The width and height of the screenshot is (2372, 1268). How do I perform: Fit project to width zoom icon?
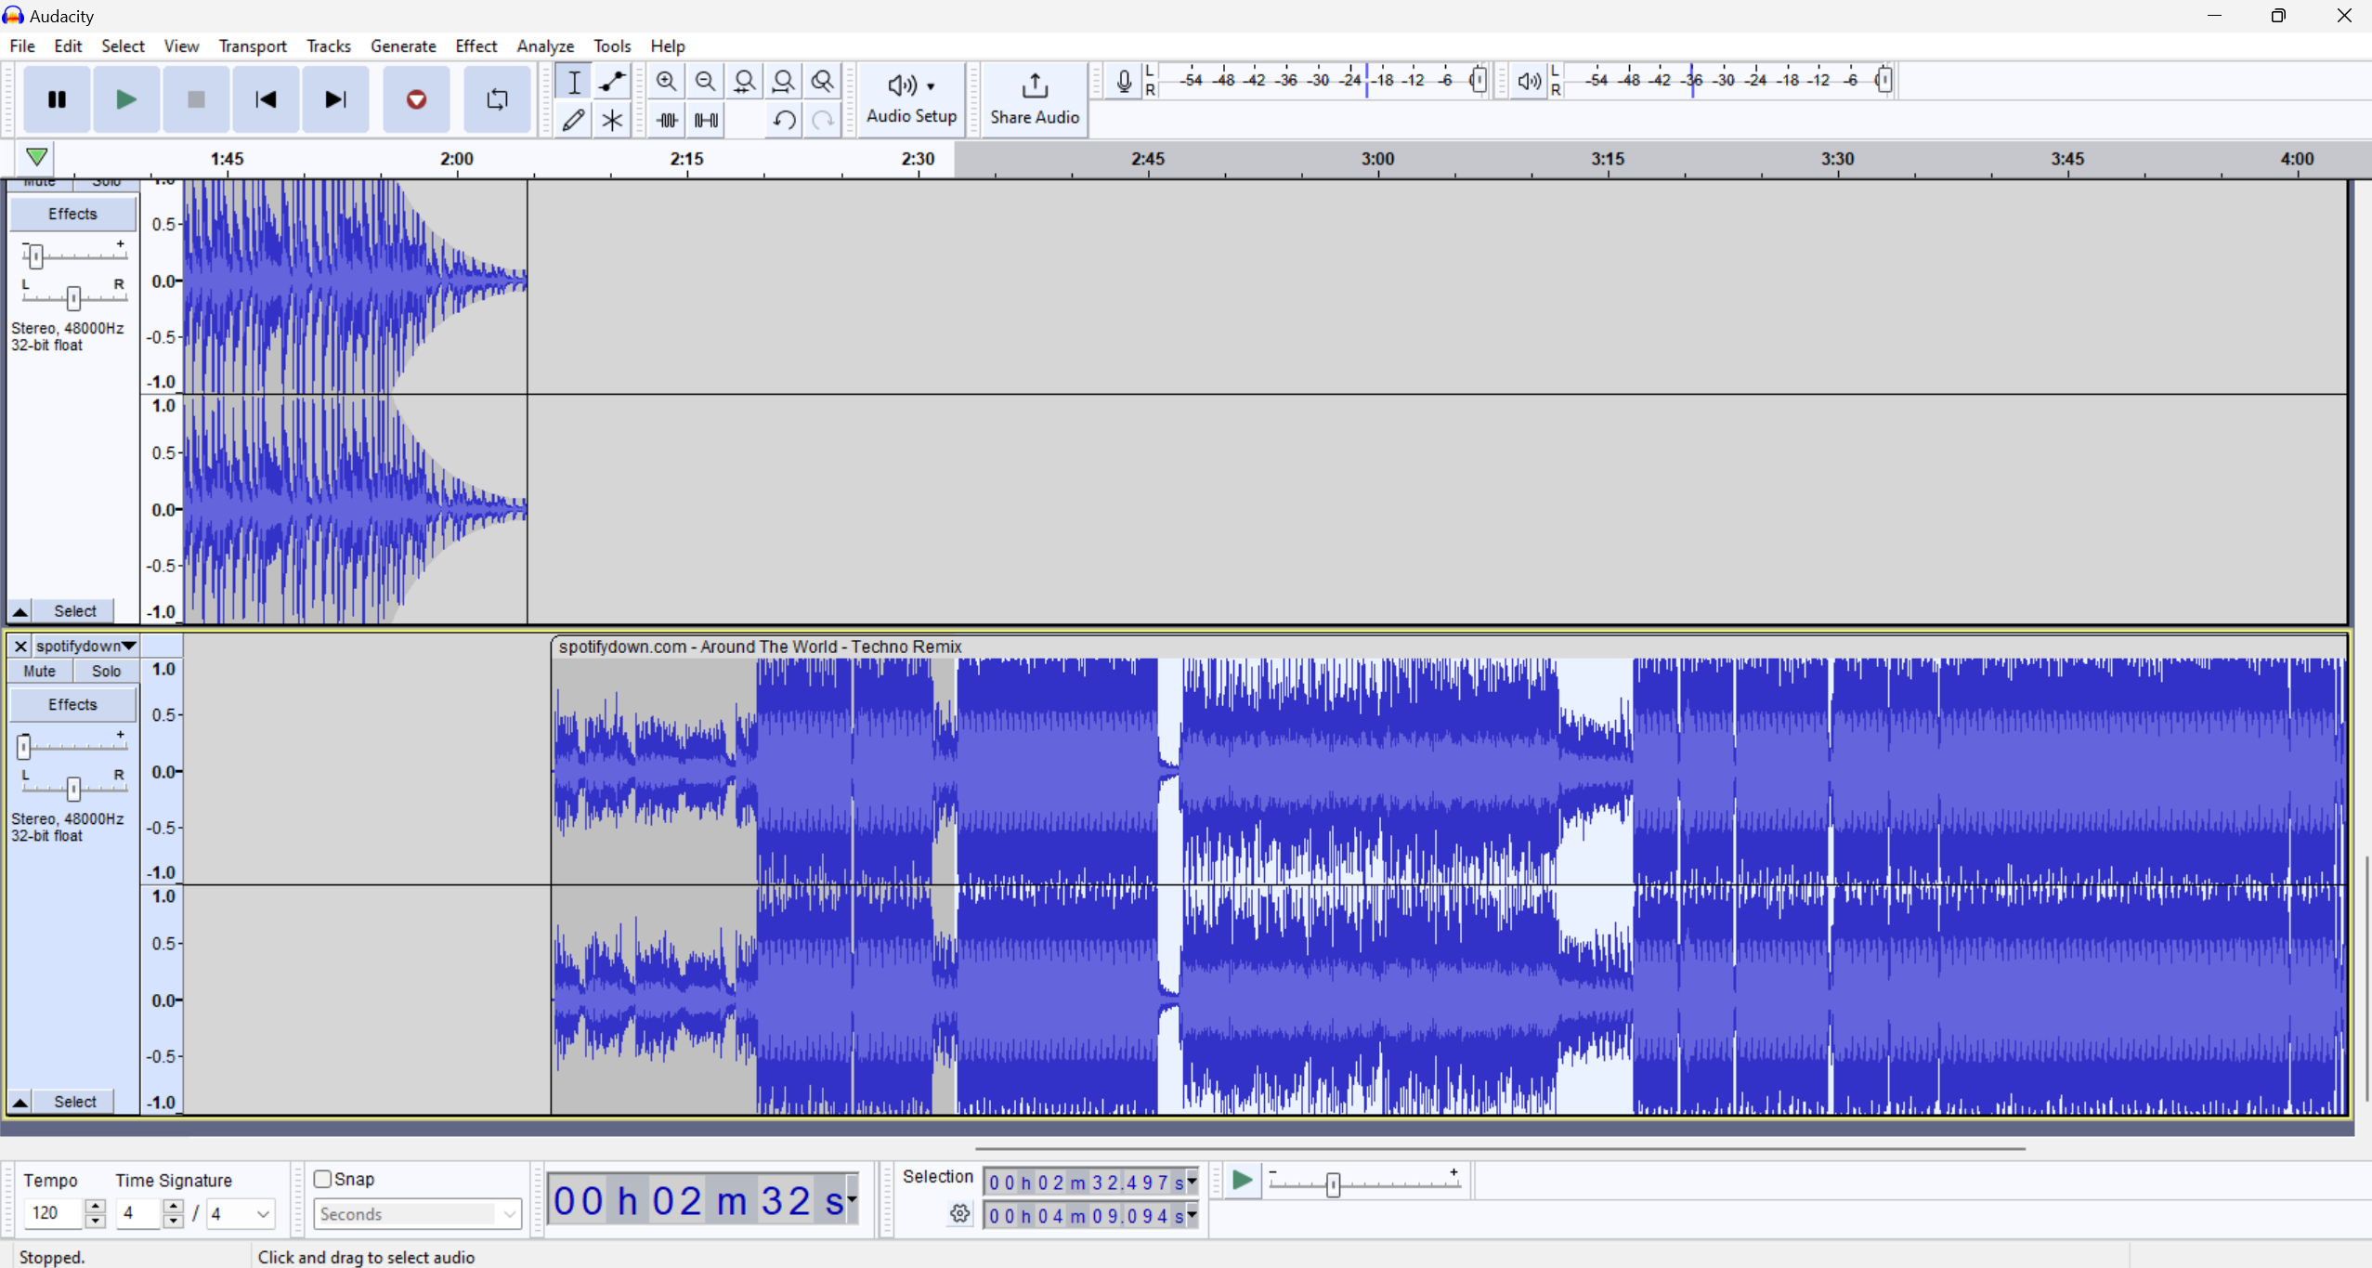click(783, 82)
